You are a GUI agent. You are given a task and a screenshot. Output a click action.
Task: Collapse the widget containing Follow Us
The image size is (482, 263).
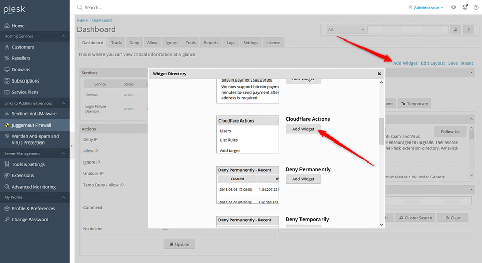pyautogui.click(x=471, y=119)
